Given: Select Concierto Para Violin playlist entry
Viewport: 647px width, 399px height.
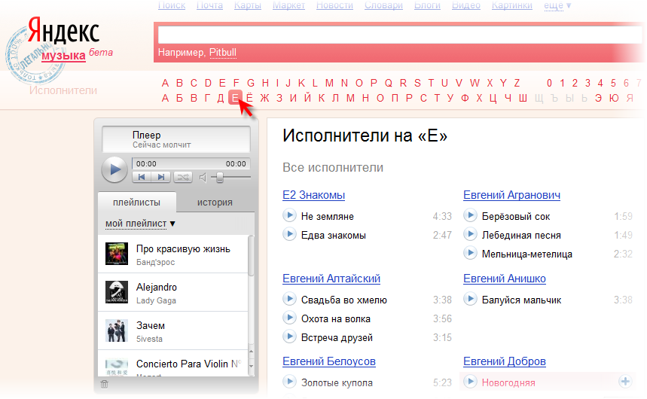Looking at the screenshot, I should pos(173,365).
